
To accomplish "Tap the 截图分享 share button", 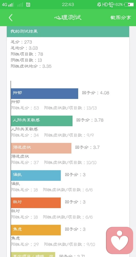I will (x=121, y=18).
